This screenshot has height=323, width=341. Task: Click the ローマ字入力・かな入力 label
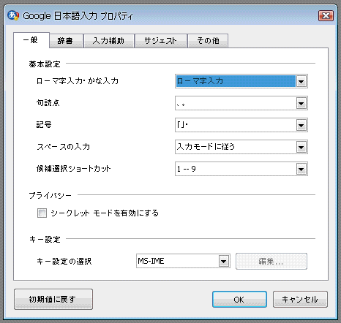point(78,81)
